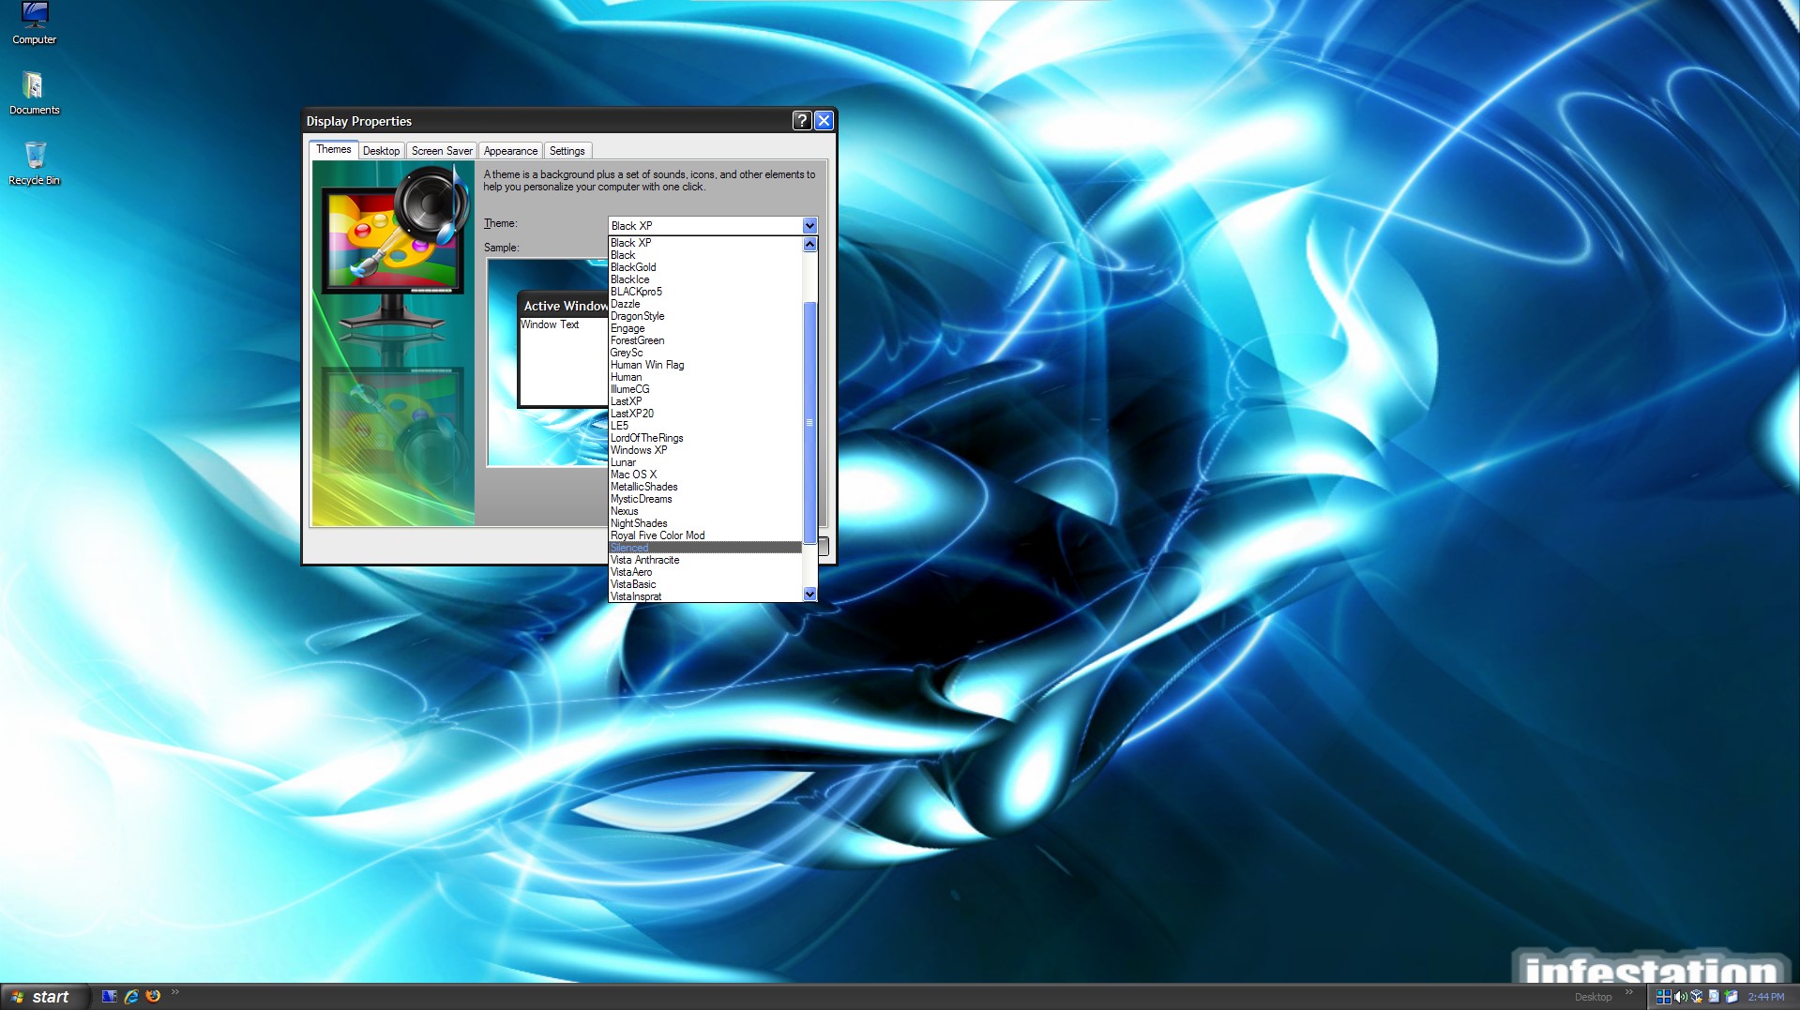This screenshot has height=1010, width=1800.
Task: Select the Black theme entry
Action: [705, 255]
